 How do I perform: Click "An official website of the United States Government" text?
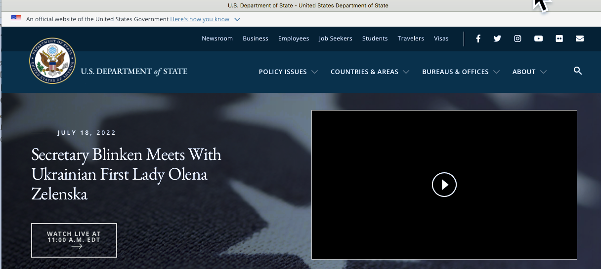click(97, 19)
